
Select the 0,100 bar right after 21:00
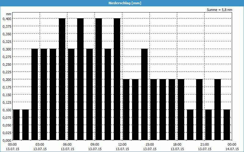point(208,125)
